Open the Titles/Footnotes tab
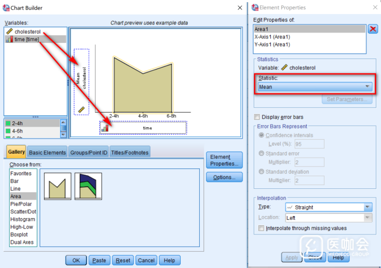Image resolution: width=381 pixels, height=268 pixels. coord(130,153)
